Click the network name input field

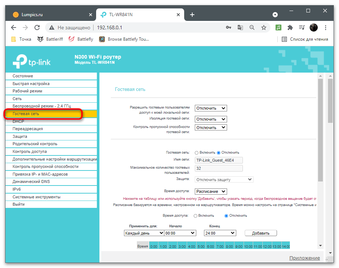219,160
